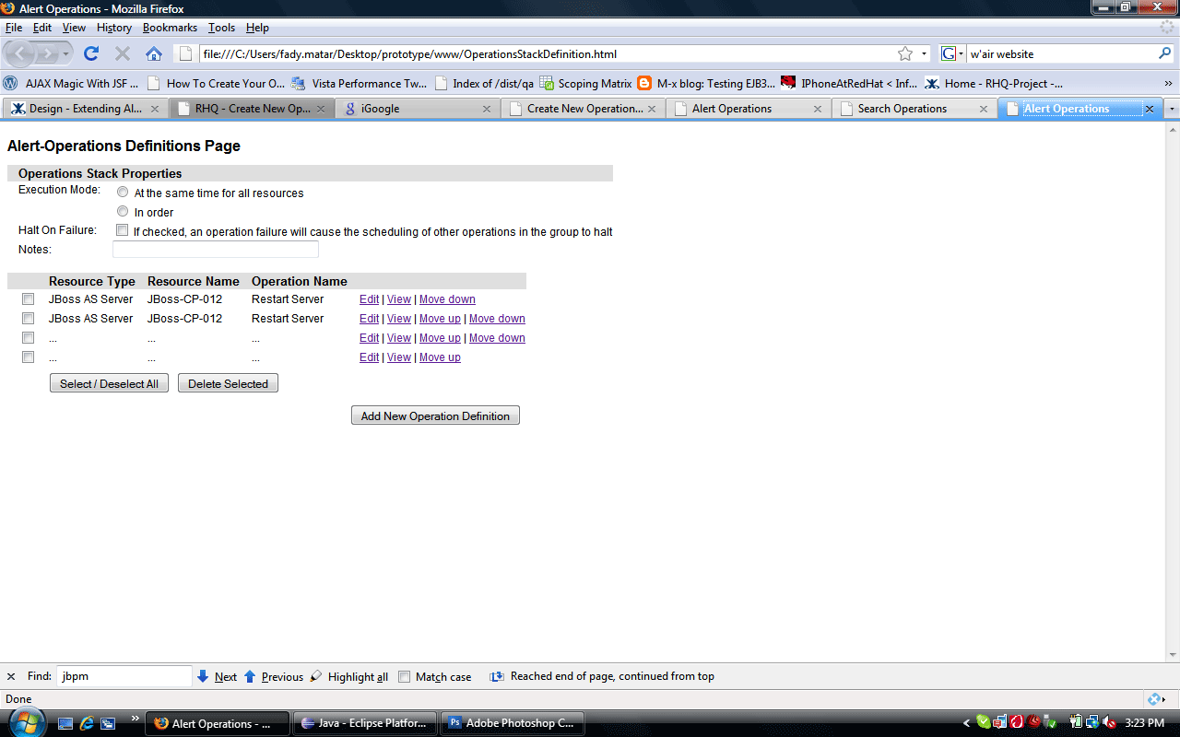Select the 'In order' execution mode
The image size is (1180, 737).
coord(123,212)
